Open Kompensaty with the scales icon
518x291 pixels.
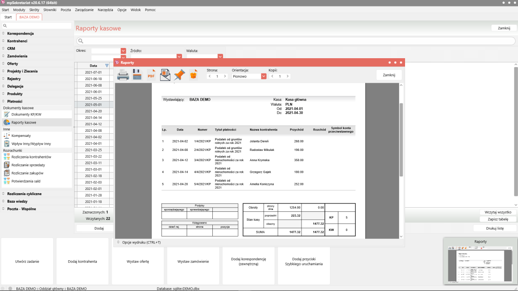pyautogui.click(x=21, y=135)
